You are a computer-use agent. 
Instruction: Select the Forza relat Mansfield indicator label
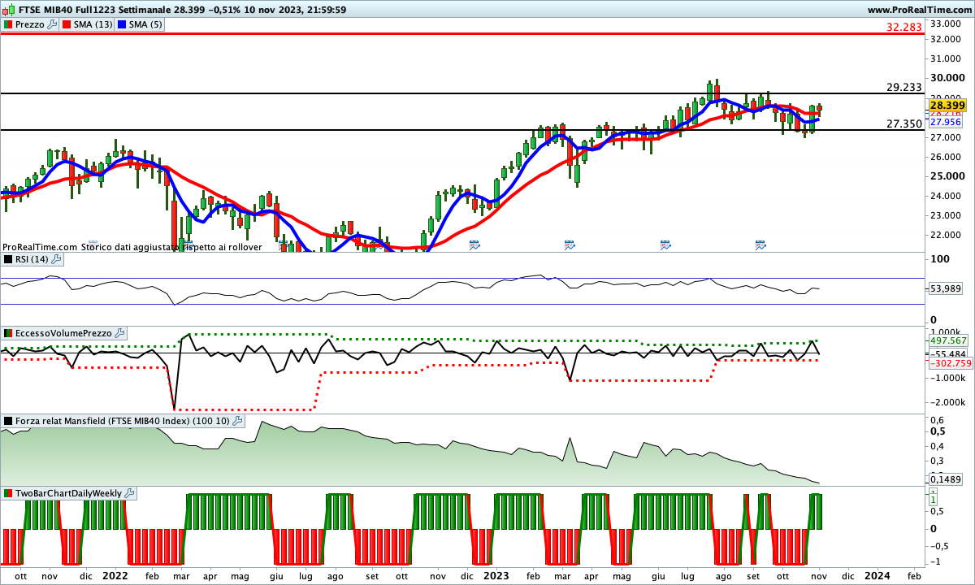(x=123, y=421)
